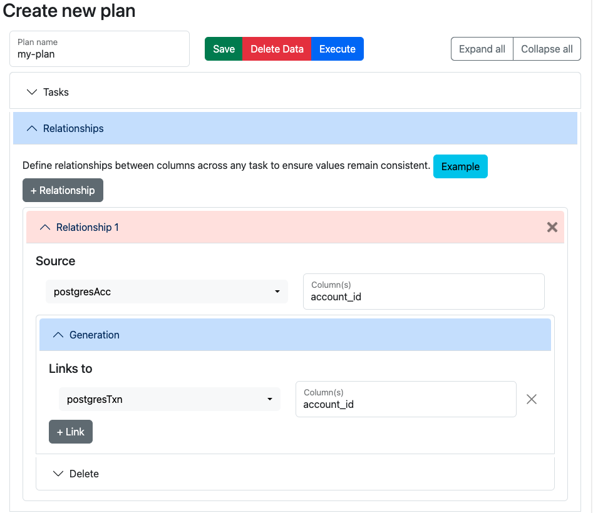Open the postgresAcc source dropdown

(x=167, y=291)
